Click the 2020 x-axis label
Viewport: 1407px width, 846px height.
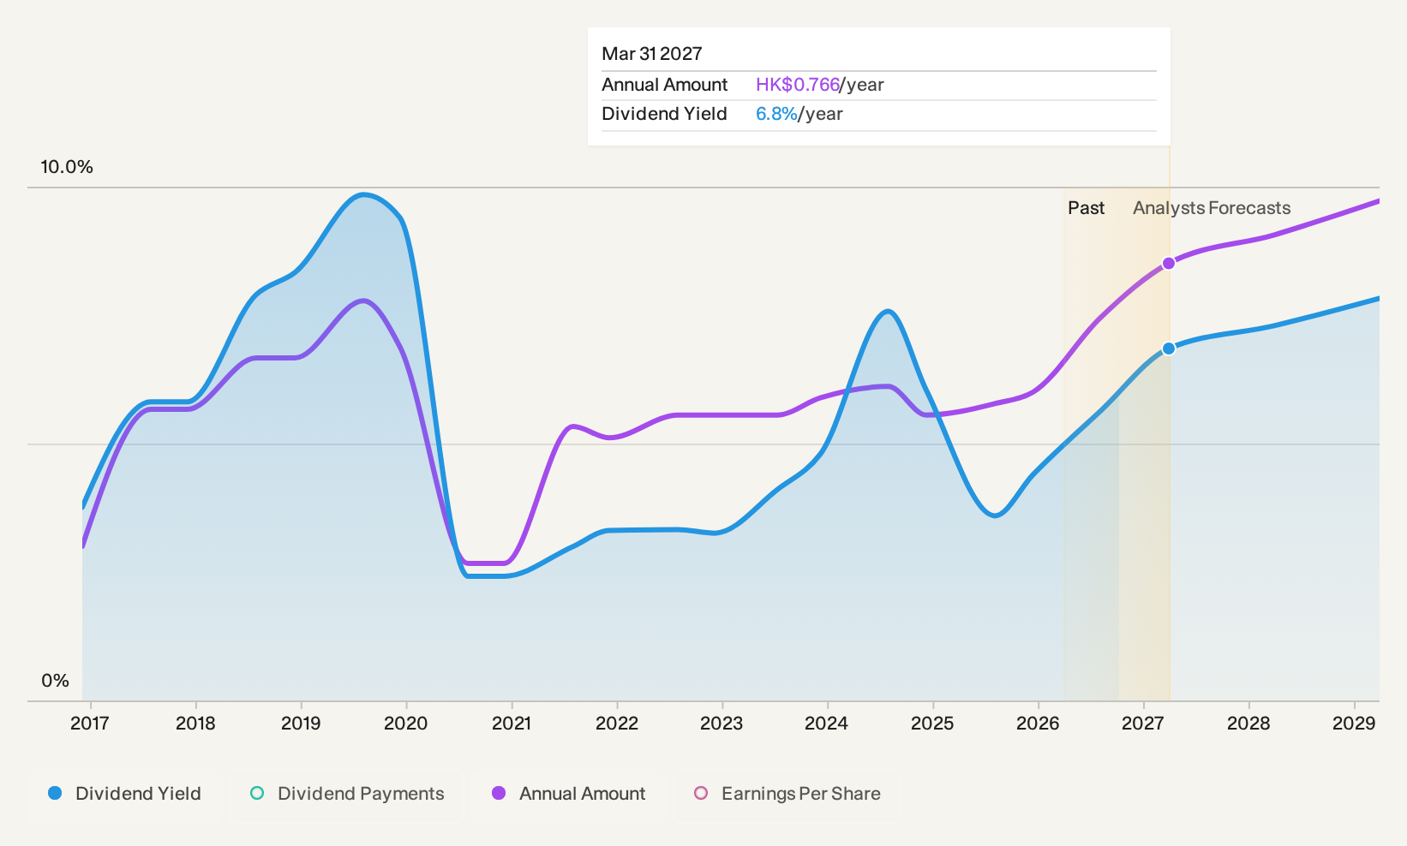pyautogui.click(x=406, y=724)
